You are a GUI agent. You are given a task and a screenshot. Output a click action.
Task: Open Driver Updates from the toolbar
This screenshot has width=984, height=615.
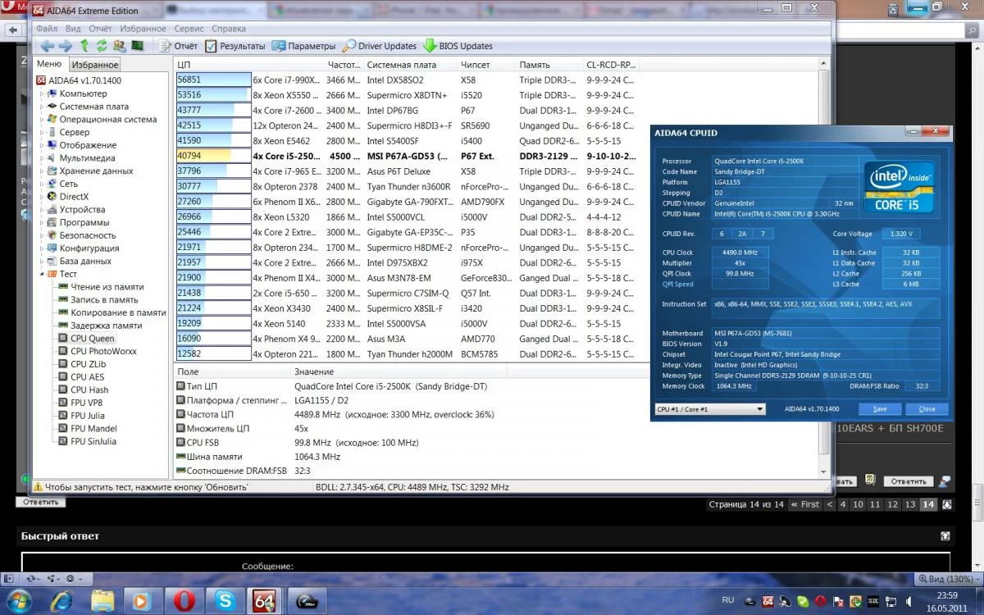tap(380, 46)
